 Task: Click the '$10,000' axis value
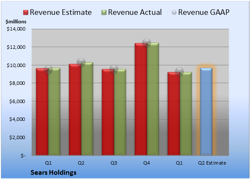[16, 65]
